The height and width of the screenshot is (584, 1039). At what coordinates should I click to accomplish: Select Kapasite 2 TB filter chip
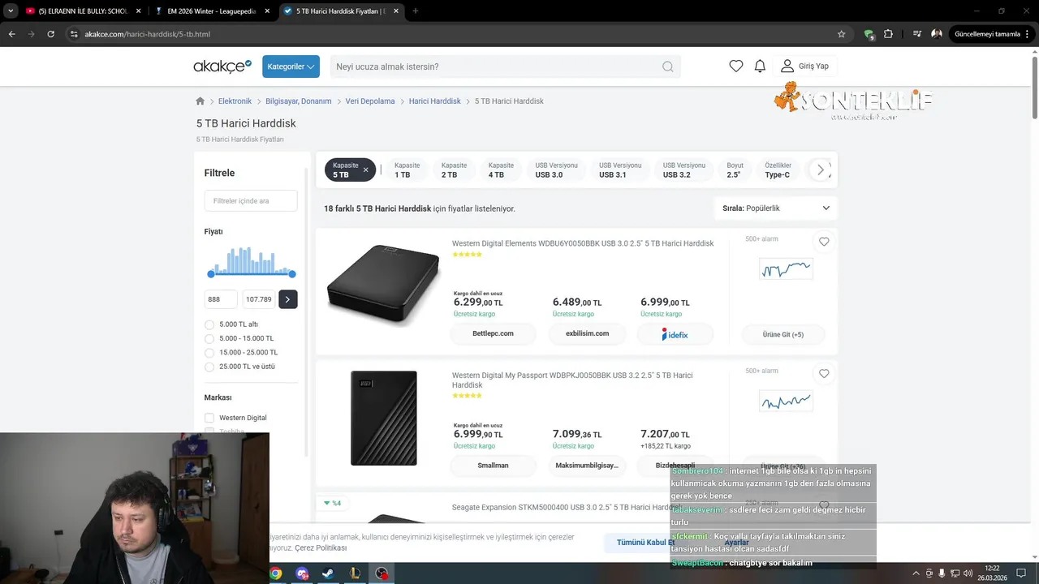tap(455, 170)
